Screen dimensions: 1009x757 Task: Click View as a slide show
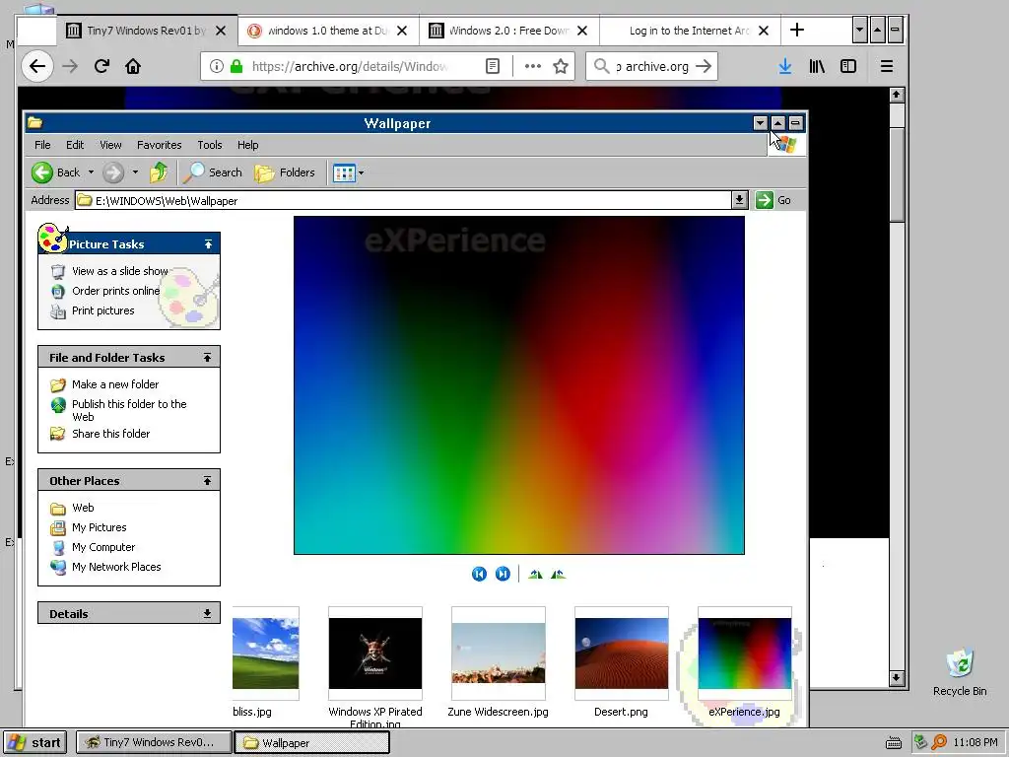click(x=119, y=271)
